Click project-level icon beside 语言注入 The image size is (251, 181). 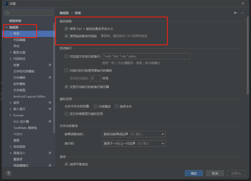coord(50,153)
